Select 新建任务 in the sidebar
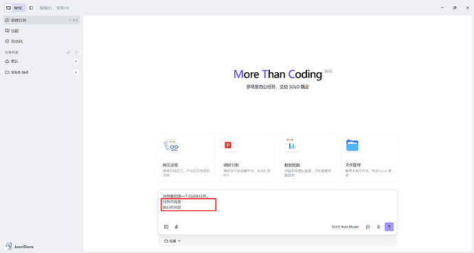The image size is (474, 253). coord(42,20)
